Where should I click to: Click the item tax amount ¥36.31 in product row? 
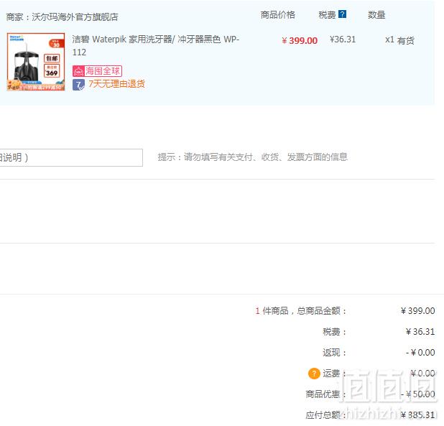coord(343,40)
